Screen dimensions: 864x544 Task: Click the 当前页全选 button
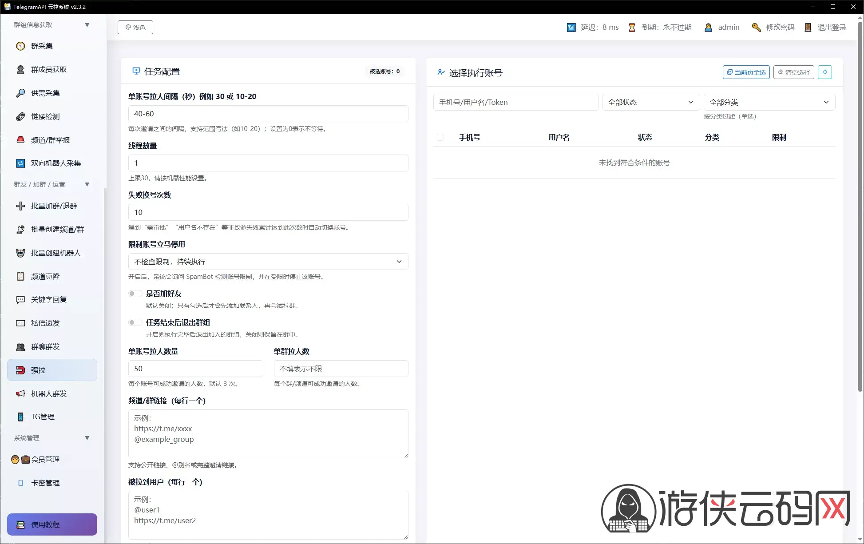pos(746,72)
